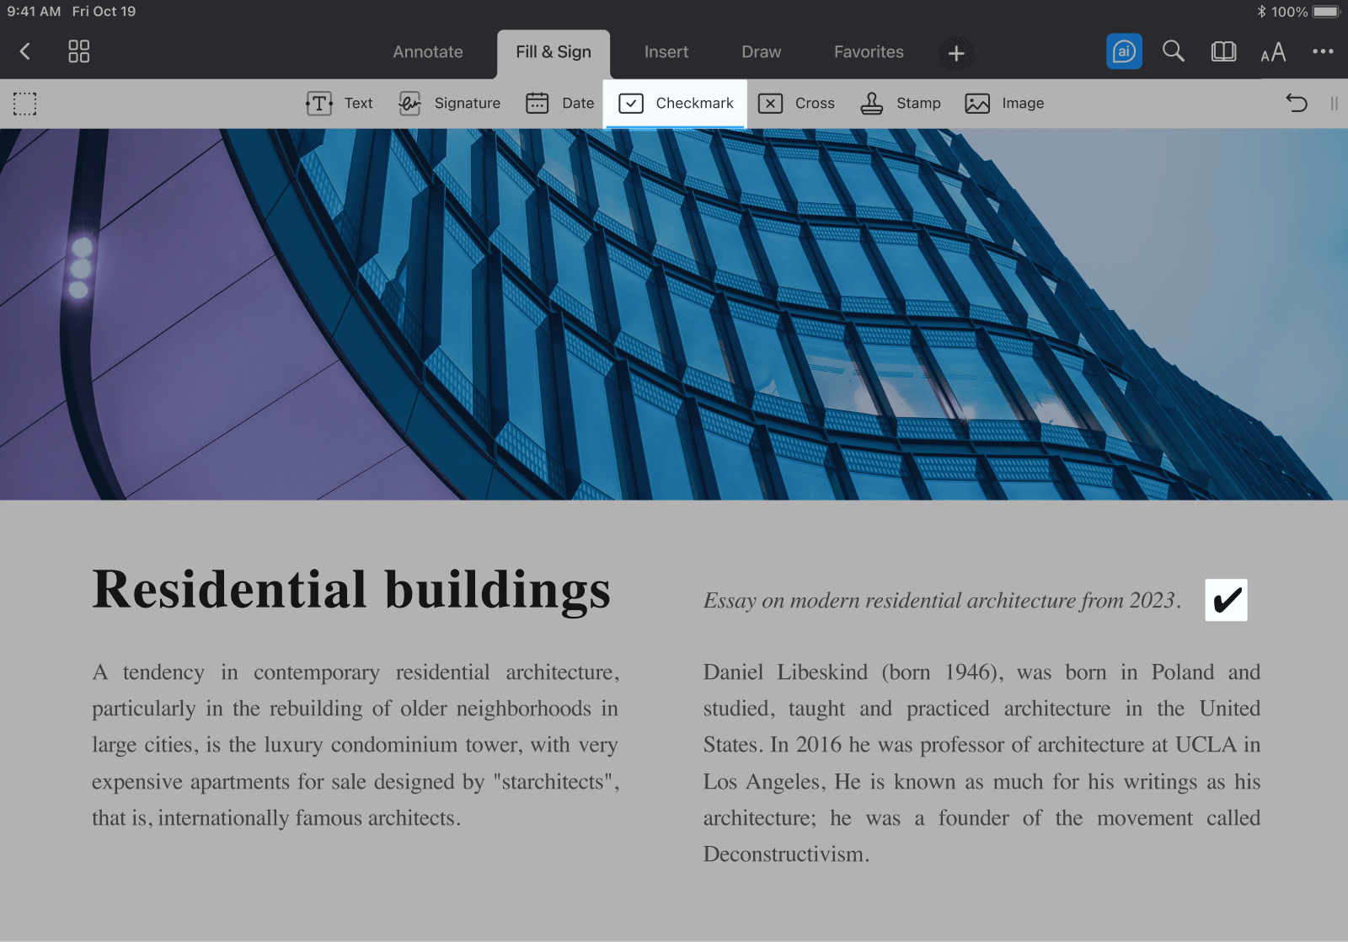Open the AI assistant
The image size is (1348, 942).
(1124, 51)
